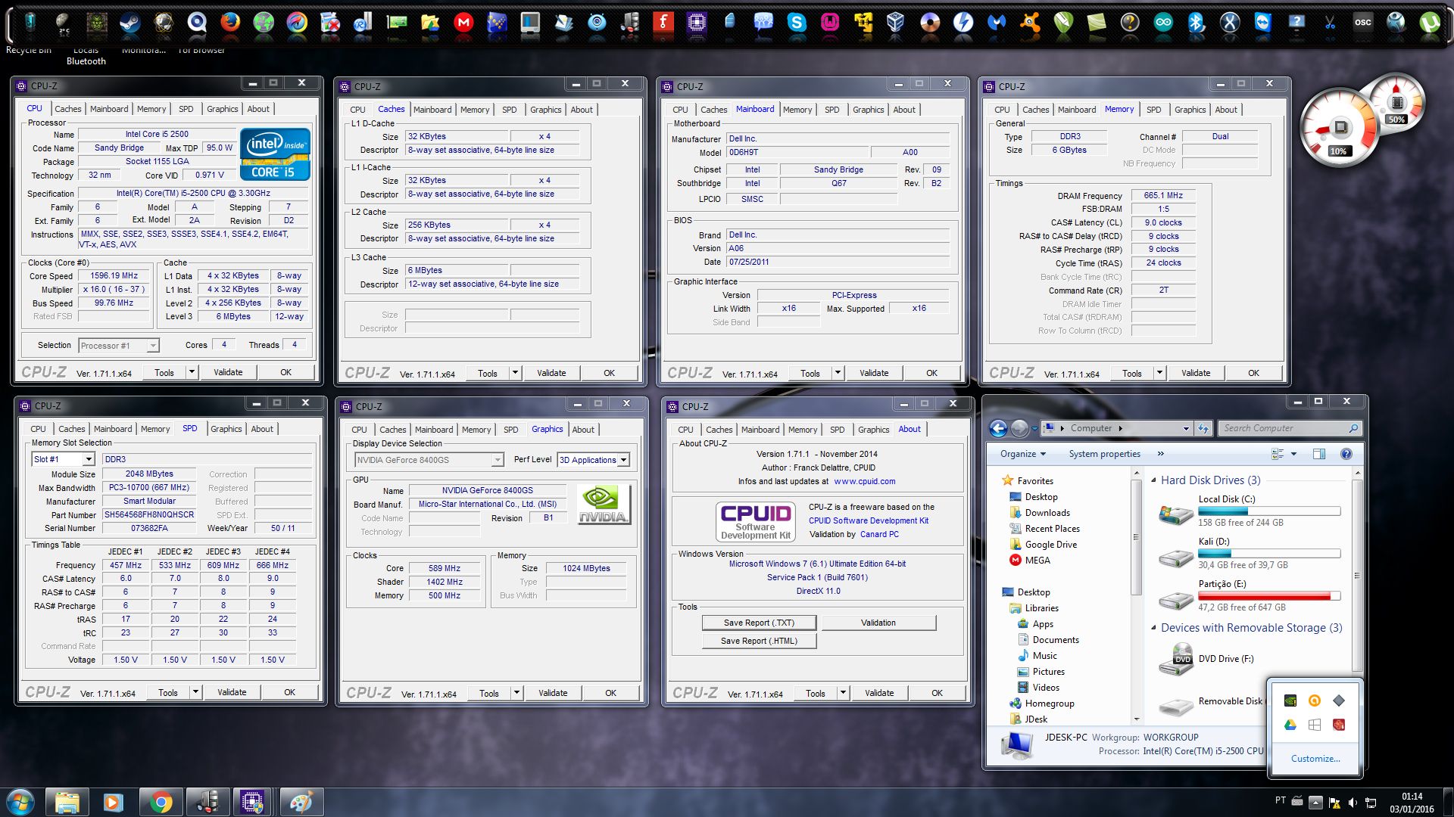Open the www.cpuid.com link
1454x817 pixels.
864,481
